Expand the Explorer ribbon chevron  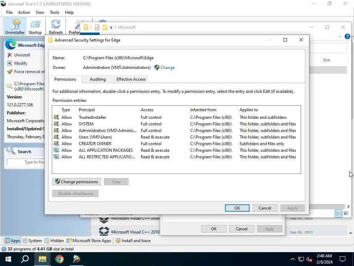click(x=339, y=36)
